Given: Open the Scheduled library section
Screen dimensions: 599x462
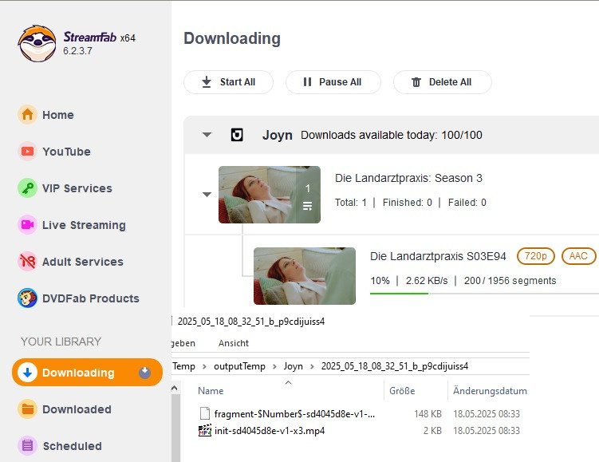Looking at the screenshot, I should 71,446.
